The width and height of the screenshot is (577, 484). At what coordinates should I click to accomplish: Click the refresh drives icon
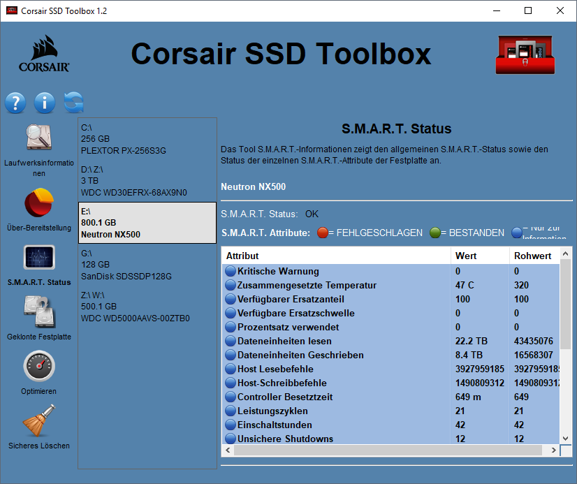[73, 103]
